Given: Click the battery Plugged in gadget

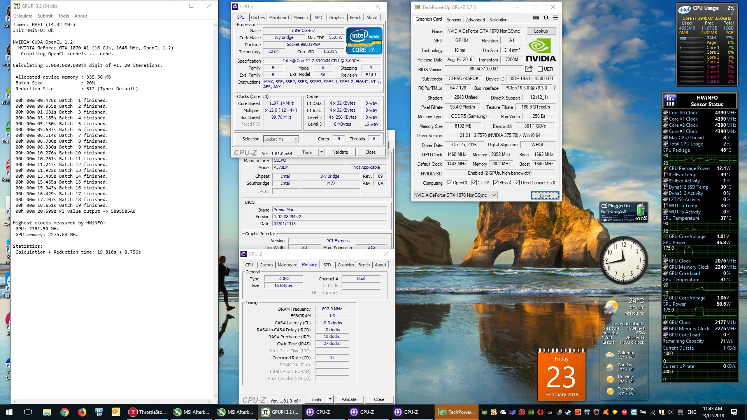Looking at the screenshot, I should [x=624, y=212].
